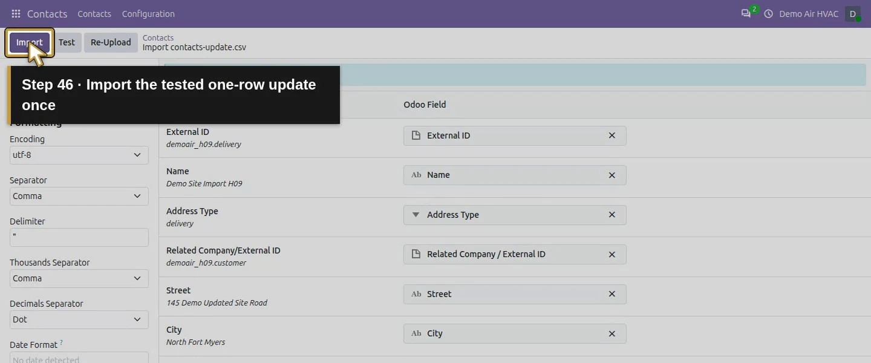871x363 pixels.
Task: Click the Contacts app title
Action: click(47, 14)
